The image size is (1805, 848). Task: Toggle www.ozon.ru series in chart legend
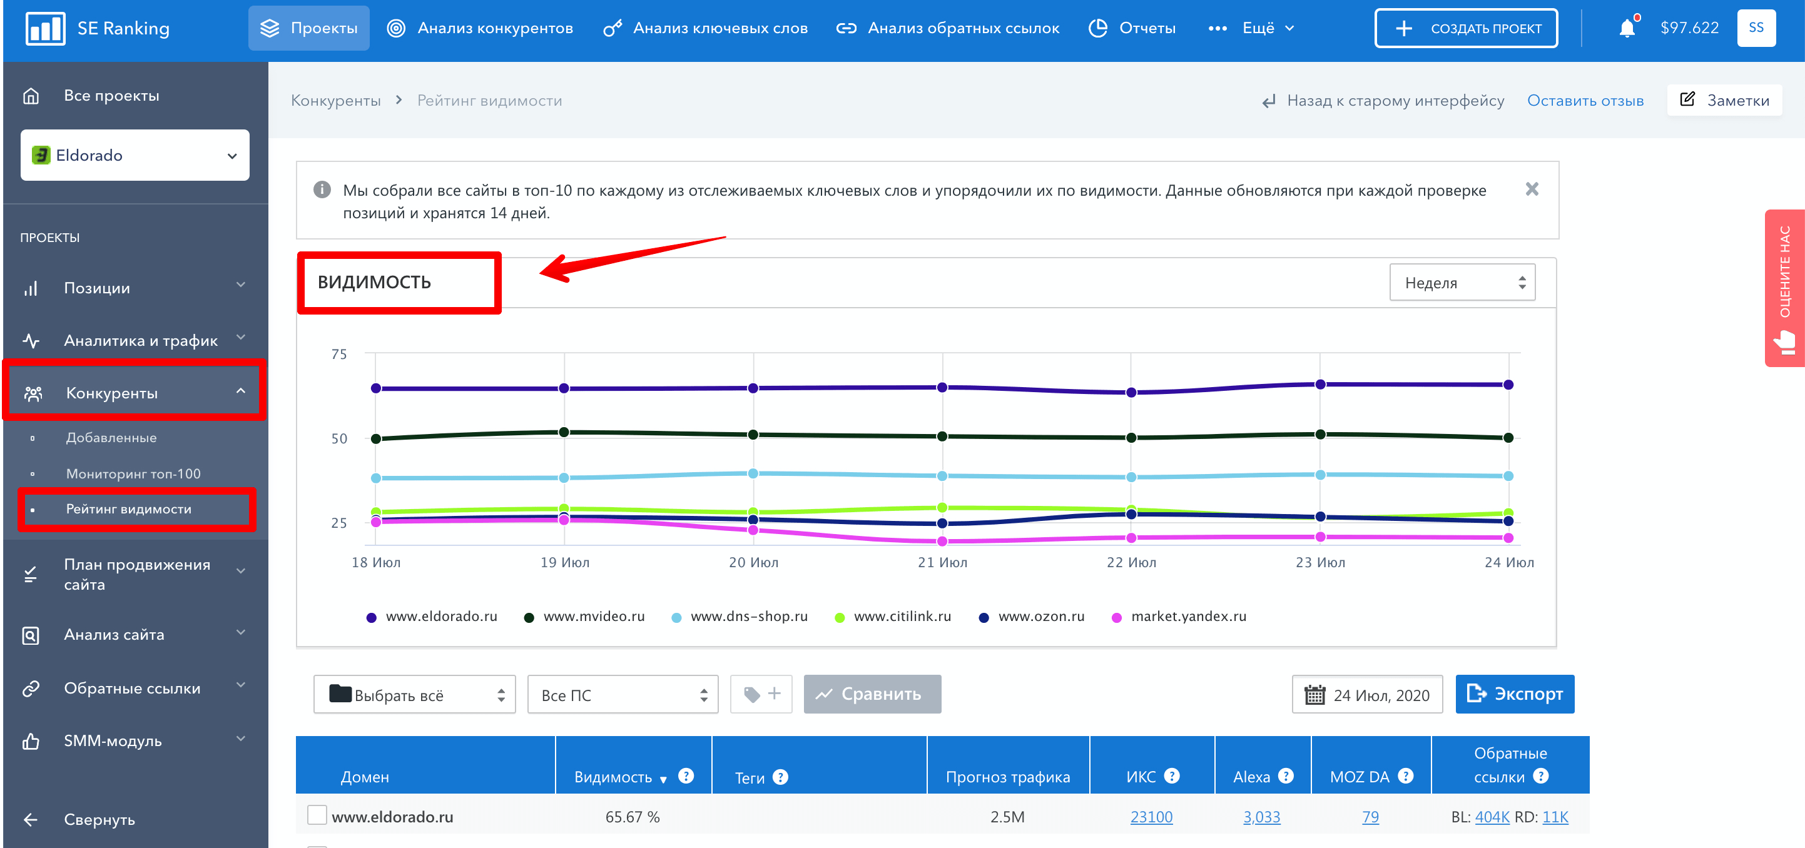tap(1032, 616)
